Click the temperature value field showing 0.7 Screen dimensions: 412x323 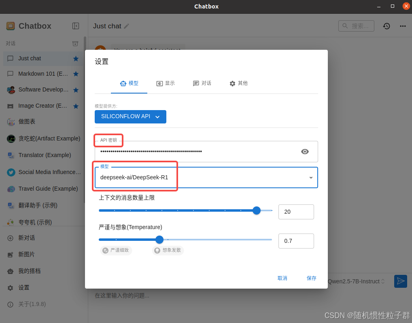(296, 241)
